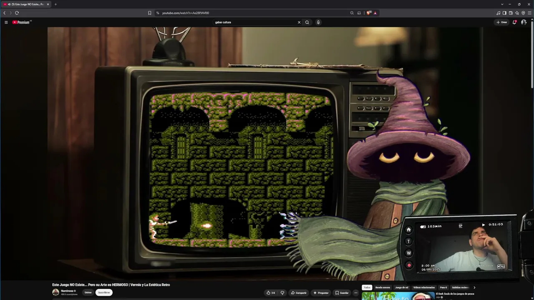This screenshot has width=534, height=300.
Task: Reload the current page
Action: (17, 13)
